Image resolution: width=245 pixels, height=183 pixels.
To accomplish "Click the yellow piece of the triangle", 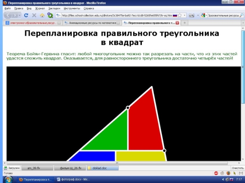I will tap(141, 156).
